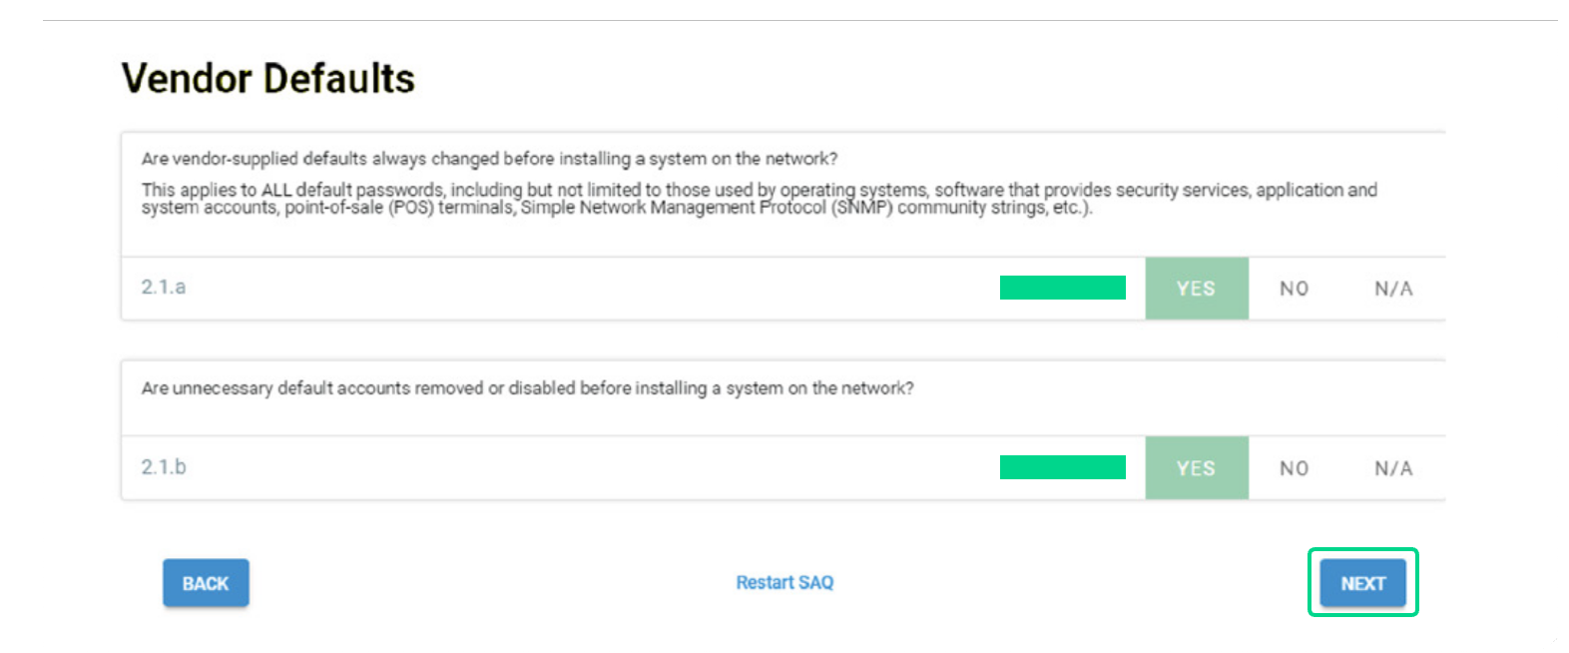The height and width of the screenshot is (653, 1569).
Task: Click the BACK button
Action: pos(206,582)
